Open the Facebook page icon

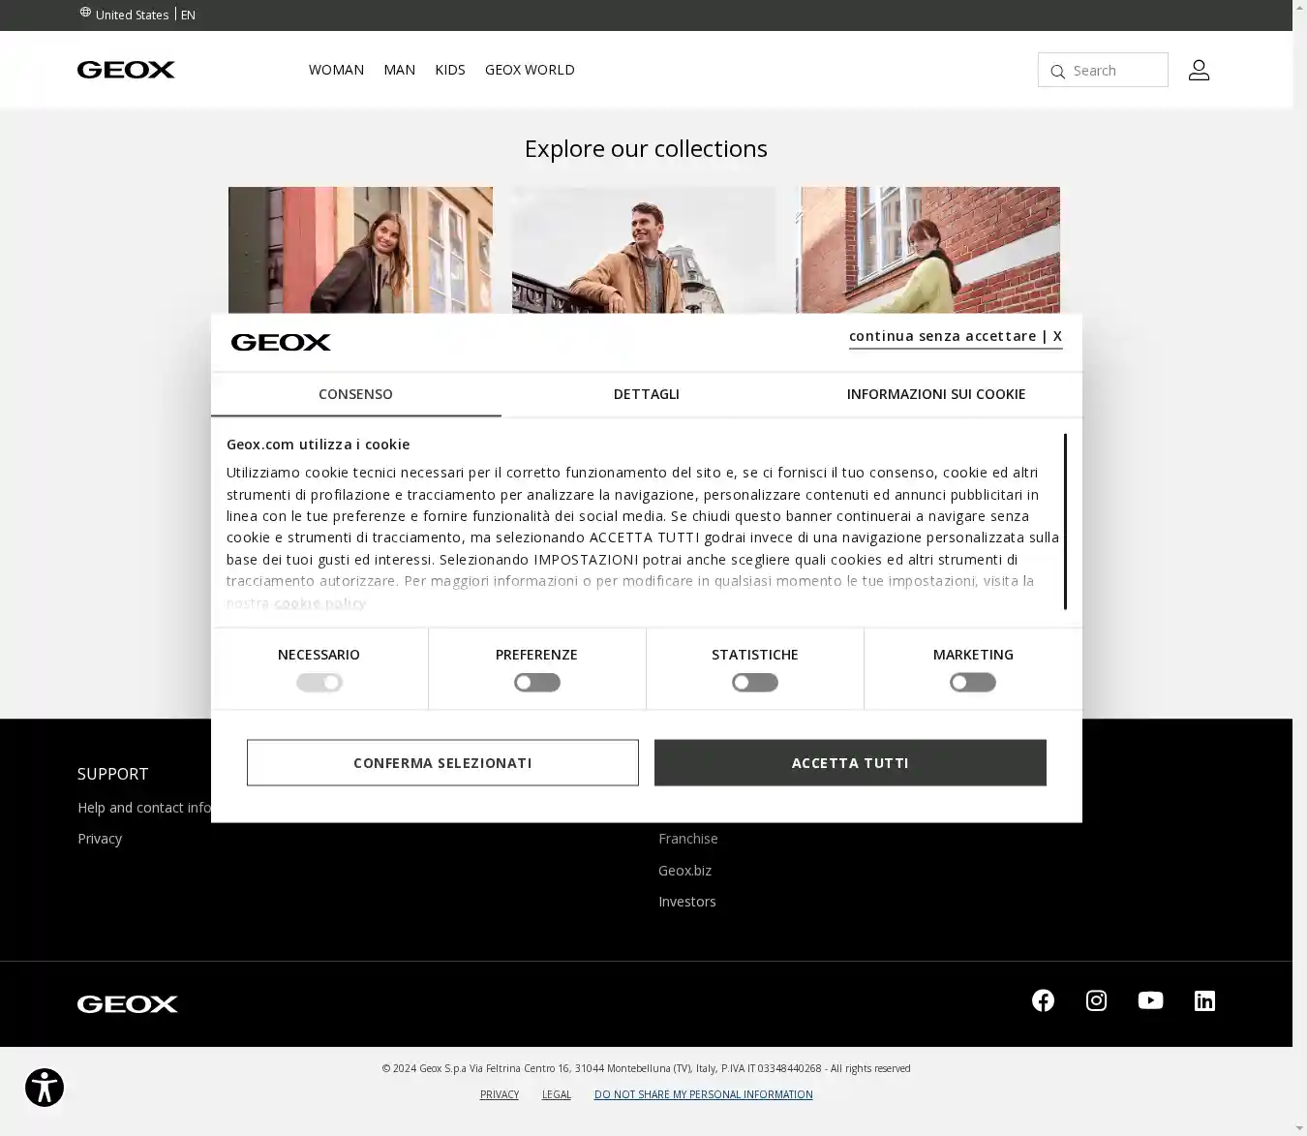click(1043, 1000)
